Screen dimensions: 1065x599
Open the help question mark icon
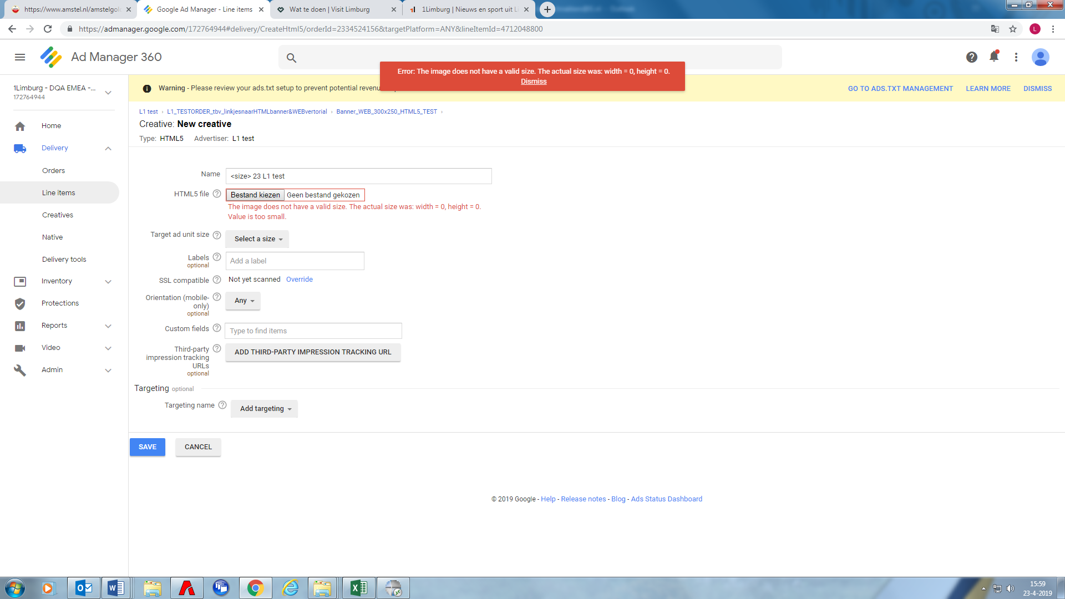[971, 57]
